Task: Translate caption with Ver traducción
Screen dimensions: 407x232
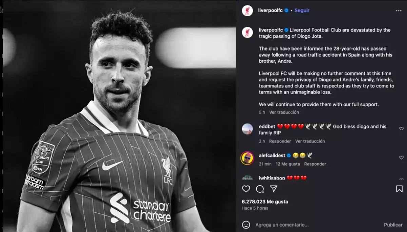Action: (x=284, y=112)
